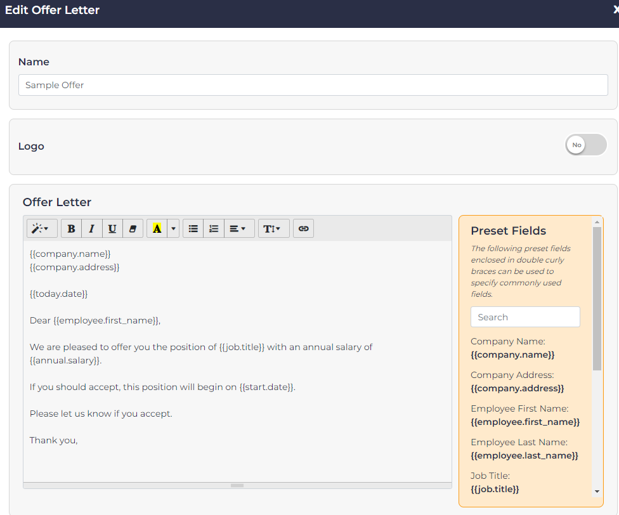Click the Preset Fields scroll down arrow

click(x=597, y=492)
